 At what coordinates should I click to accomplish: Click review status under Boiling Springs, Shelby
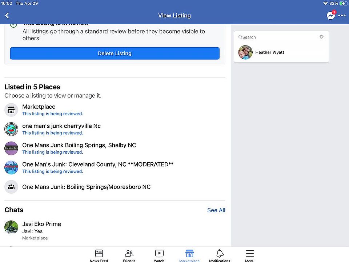click(x=53, y=152)
